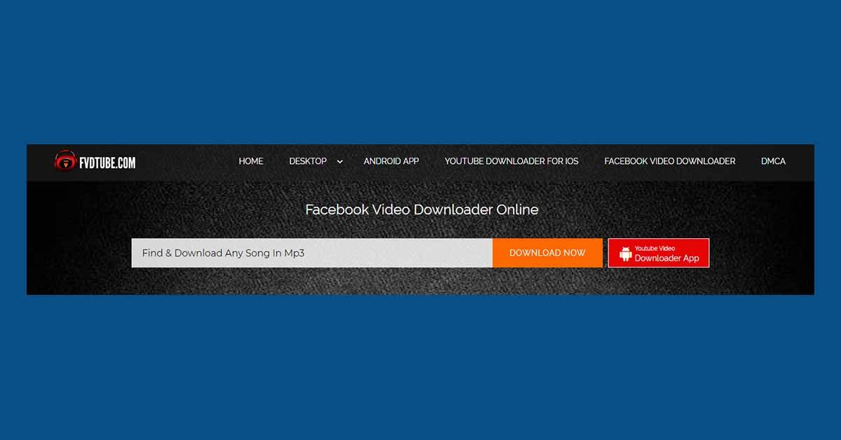Go to ANDROID APP page
The height and width of the screenshot is (440, 841).
(x=391, y=161)
